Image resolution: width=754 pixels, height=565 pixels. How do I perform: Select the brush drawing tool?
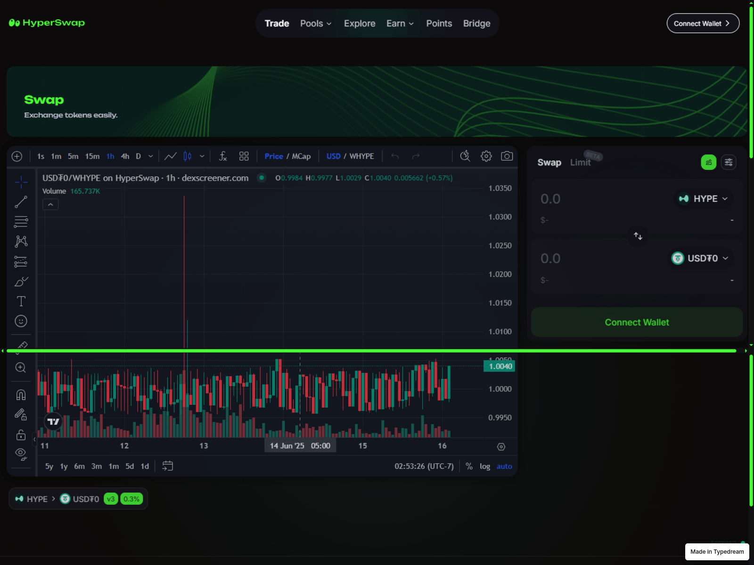point(21,282)
